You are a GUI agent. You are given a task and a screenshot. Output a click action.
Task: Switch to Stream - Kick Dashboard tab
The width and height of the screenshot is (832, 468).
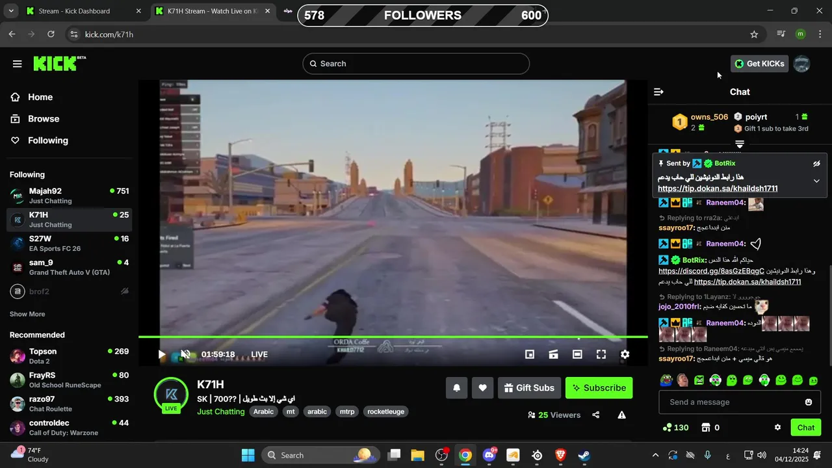[74, 11]
